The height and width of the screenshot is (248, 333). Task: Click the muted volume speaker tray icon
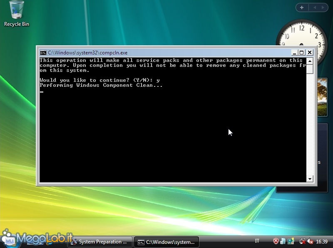pos(310,241)
